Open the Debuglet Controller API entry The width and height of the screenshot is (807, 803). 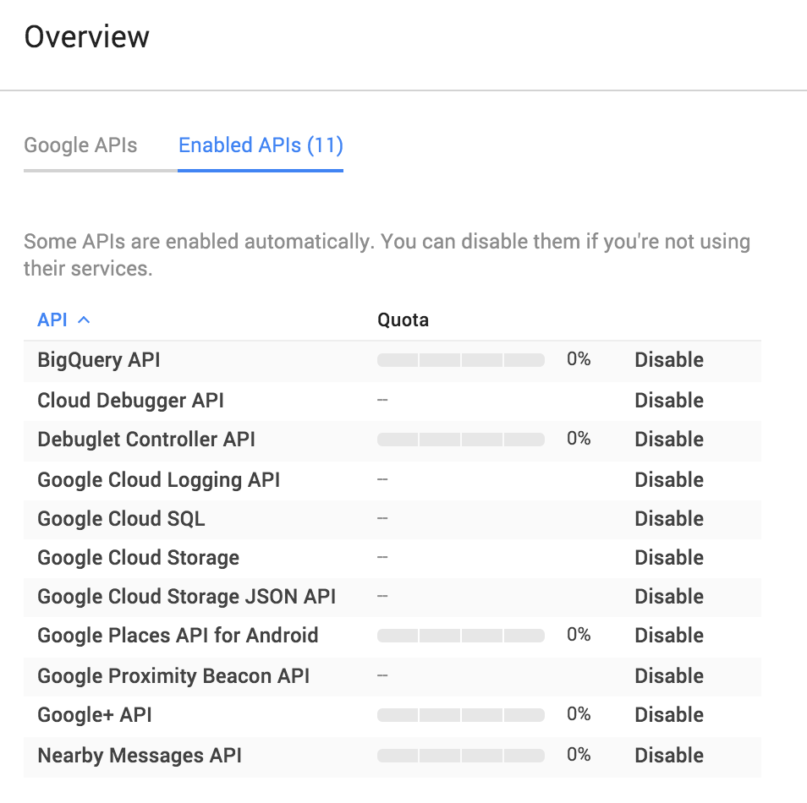click(x=146, y=440)
